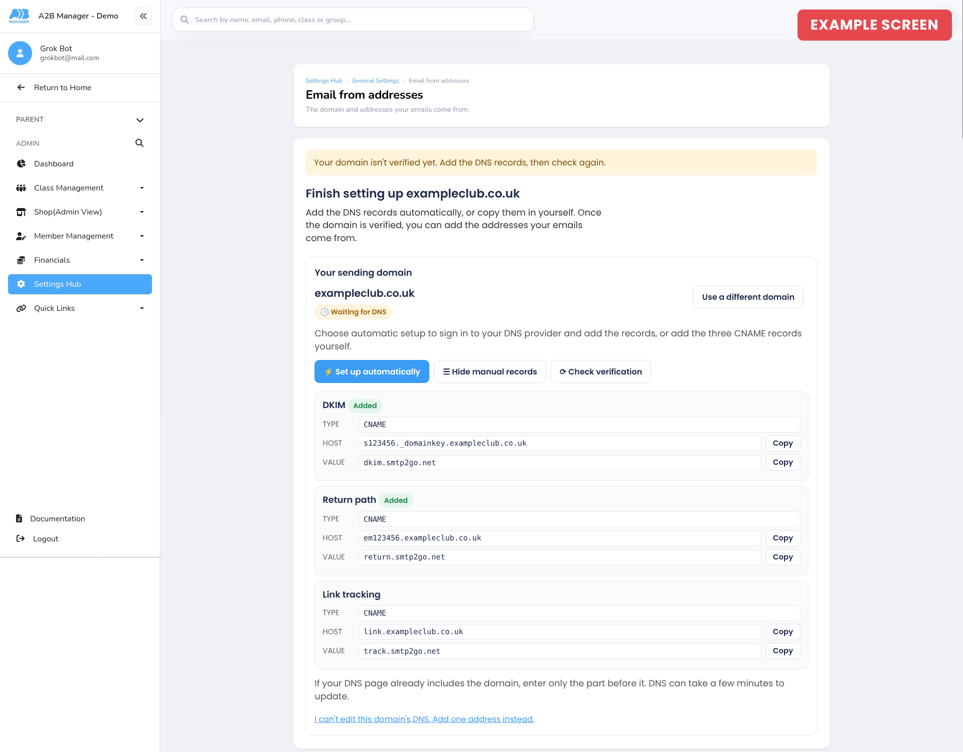Click Set up automatically button
Image resolution: width=963 pixels, height=752 pixels.
point(372,371)
